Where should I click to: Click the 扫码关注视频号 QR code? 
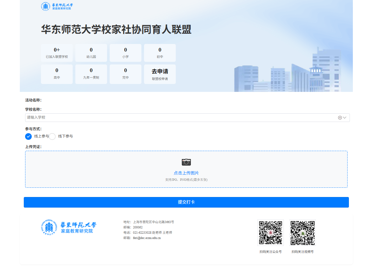[x=302, y=233]
